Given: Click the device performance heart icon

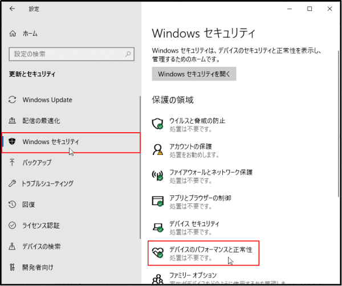Looking at the screenshot, I should 157,252.
